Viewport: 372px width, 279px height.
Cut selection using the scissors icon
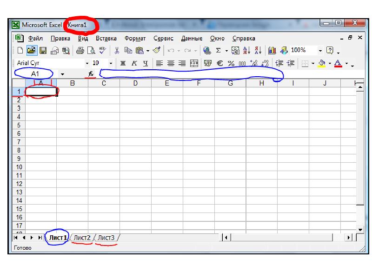(117, 50)
